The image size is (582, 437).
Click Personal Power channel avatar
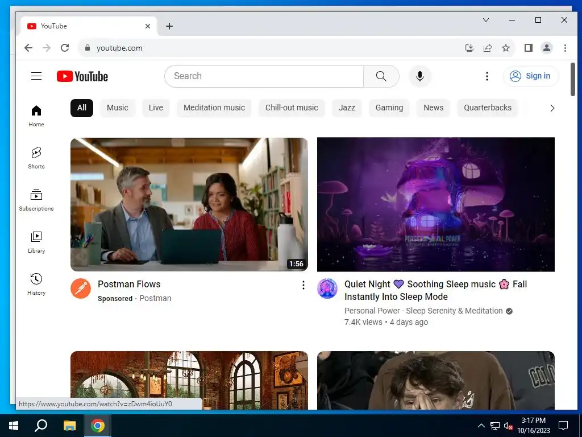327,288
